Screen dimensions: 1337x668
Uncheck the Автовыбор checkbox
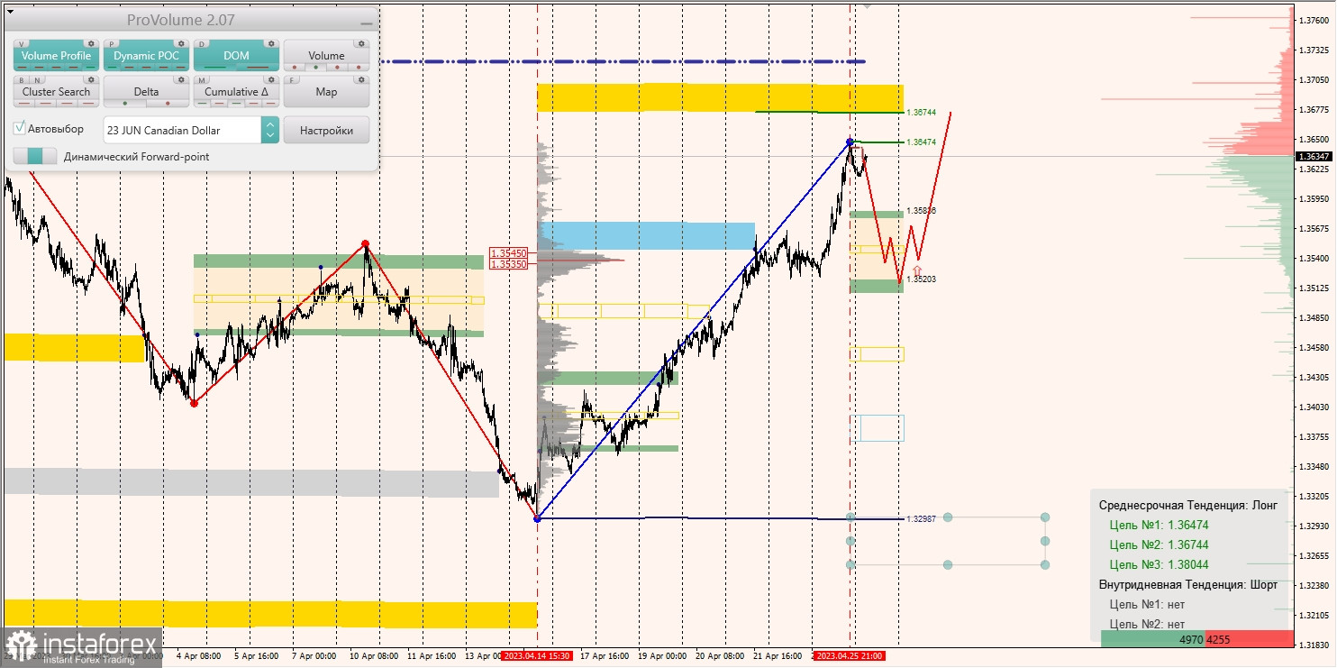[20, 129]
